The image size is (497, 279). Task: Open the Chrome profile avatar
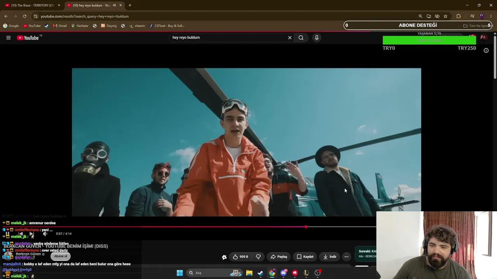click(482, 16)
